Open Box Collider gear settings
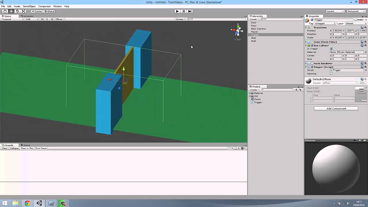Viewport: 368px width, 207px height. pyautogui.click(x=365, y=45)
